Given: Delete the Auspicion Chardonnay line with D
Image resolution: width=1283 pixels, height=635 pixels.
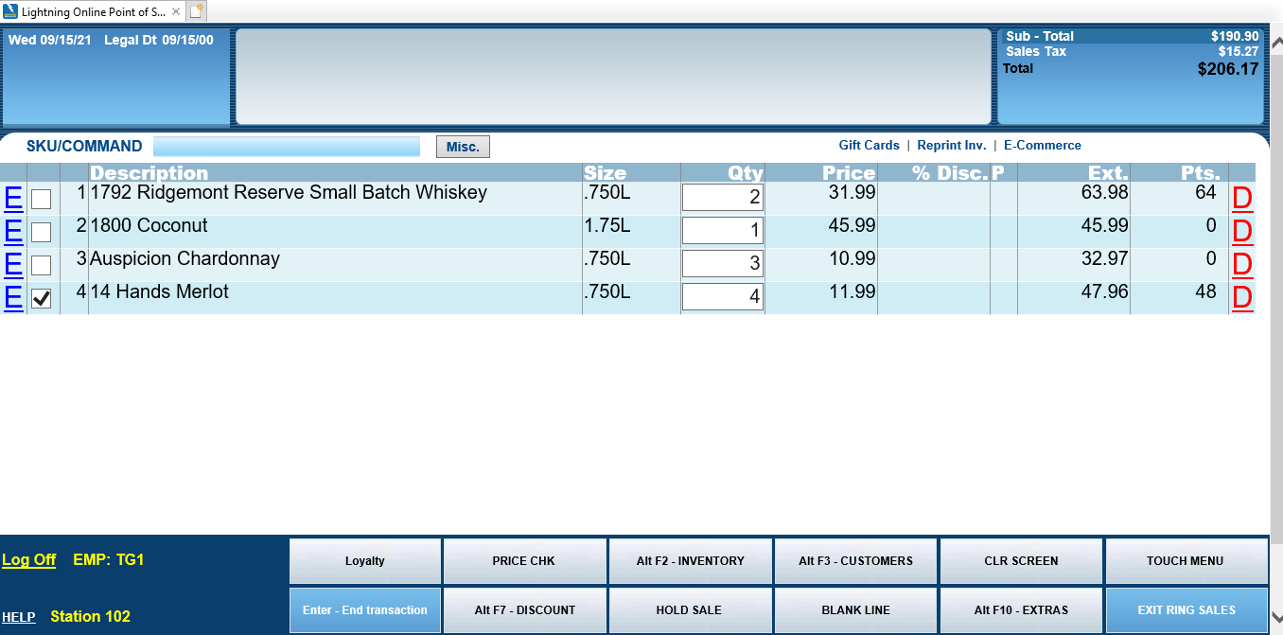Looking at the screenshot, I should [x=1241, y=265].
